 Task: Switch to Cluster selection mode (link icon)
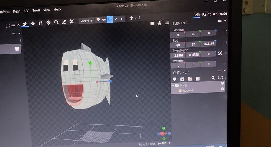point(104,20)
